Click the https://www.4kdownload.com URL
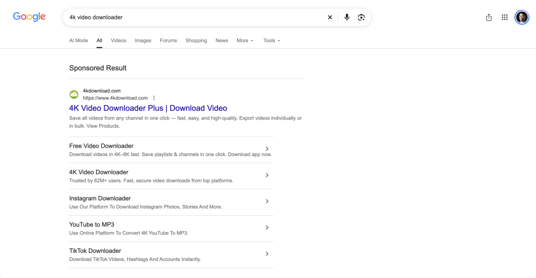This screenshot has width=536, height=278. click(x=115, y=98)
